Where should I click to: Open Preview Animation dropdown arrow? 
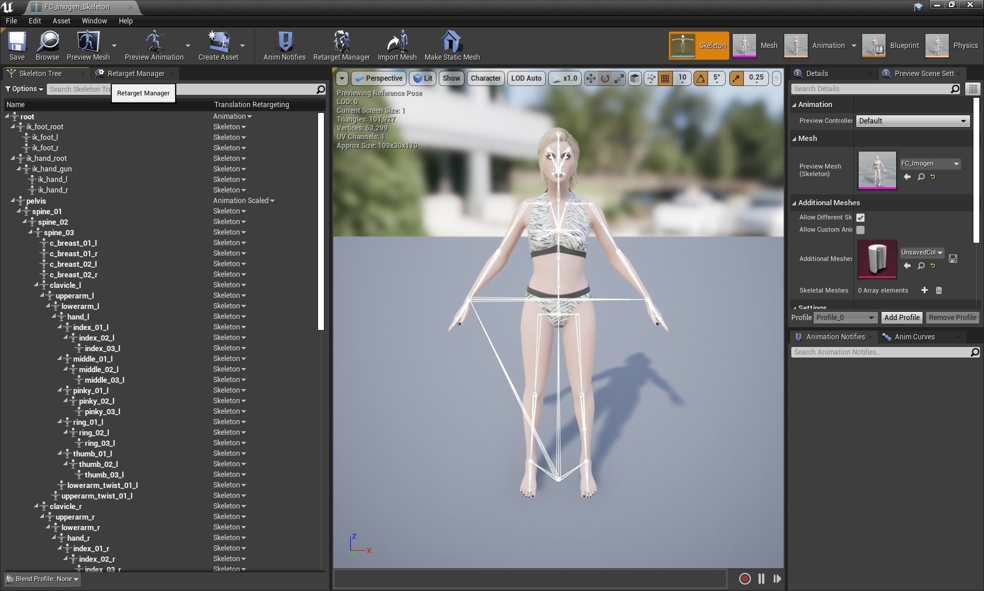pos(188,46)
